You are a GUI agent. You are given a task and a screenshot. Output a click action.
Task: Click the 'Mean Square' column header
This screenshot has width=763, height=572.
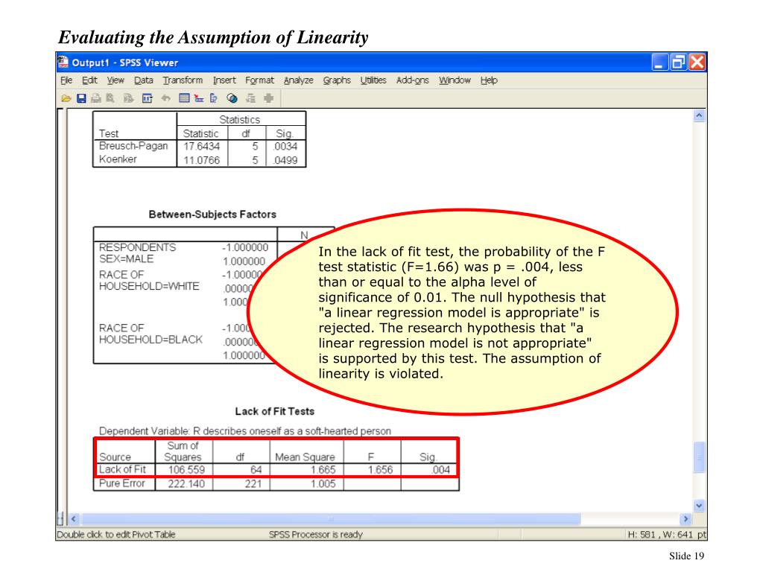(x=305, y=457)
